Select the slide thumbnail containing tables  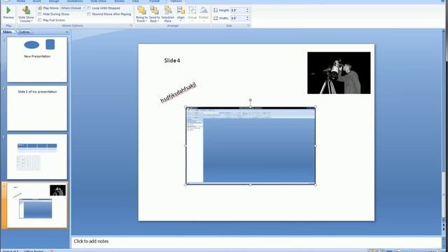[37, 157]
